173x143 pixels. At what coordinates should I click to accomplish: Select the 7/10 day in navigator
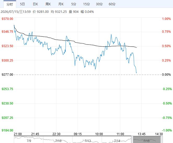[58, 141]
